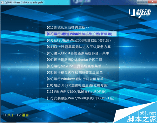Click the U极速 logo at top right
Screen dimensions: 157x123
[140, 13]
